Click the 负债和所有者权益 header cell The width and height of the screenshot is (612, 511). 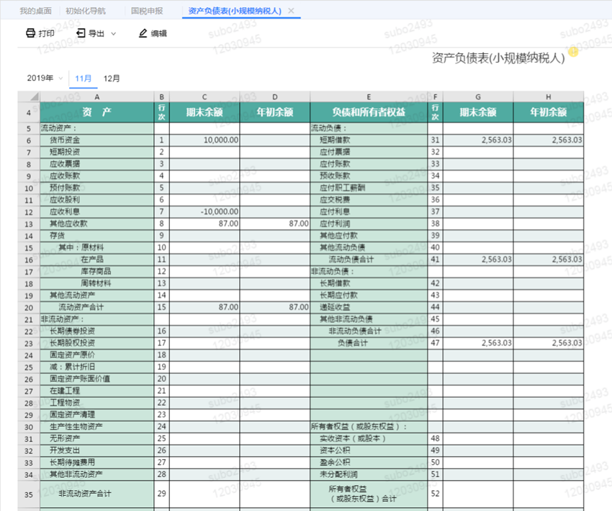click(369, 112)
